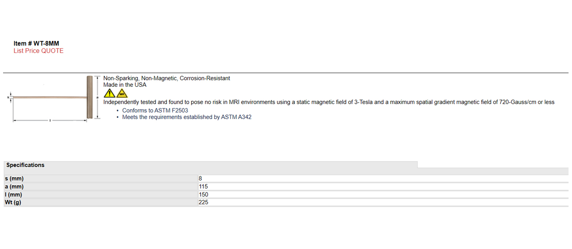
Task: Click Non-Sparking, Non-Magnetic, Corrosion-Resistant text
Action: click(166, 78)
